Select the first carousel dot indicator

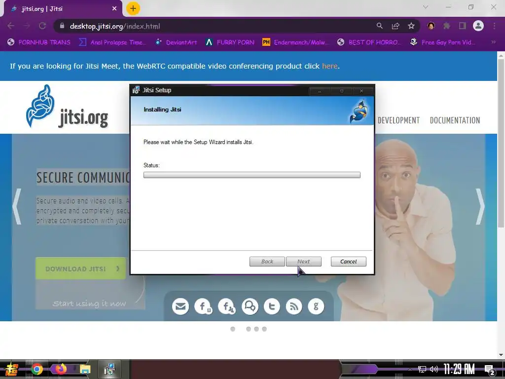pos(233,329)
